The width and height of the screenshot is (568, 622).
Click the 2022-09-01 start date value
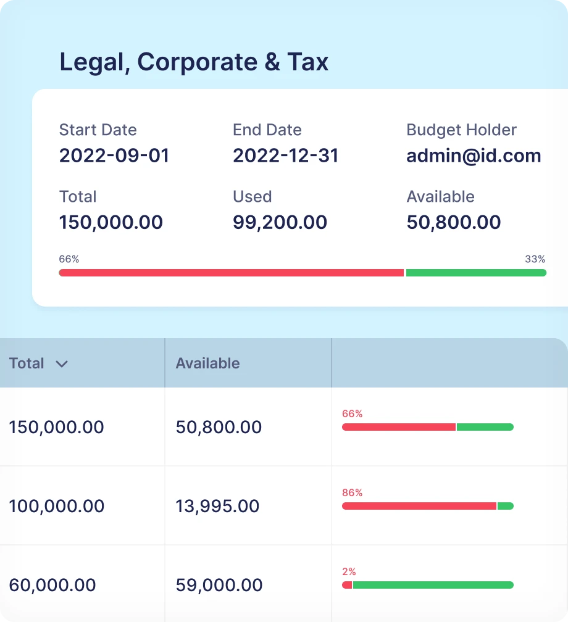pyautogui.click(x=114, y=155)
